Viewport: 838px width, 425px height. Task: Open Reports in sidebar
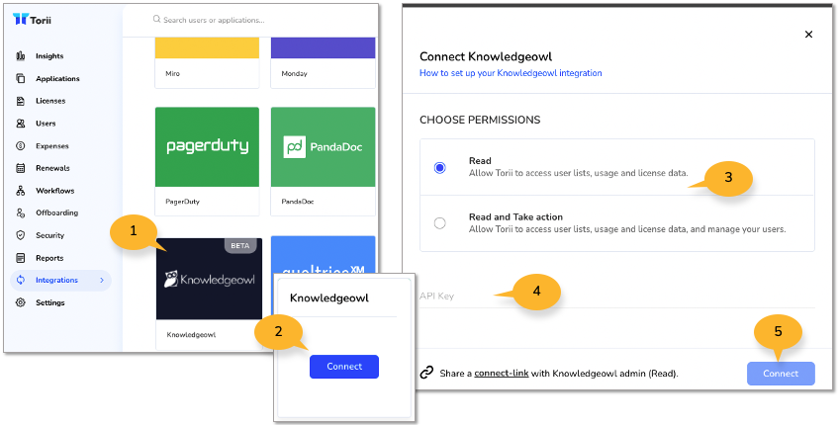(x=49, y=258)
